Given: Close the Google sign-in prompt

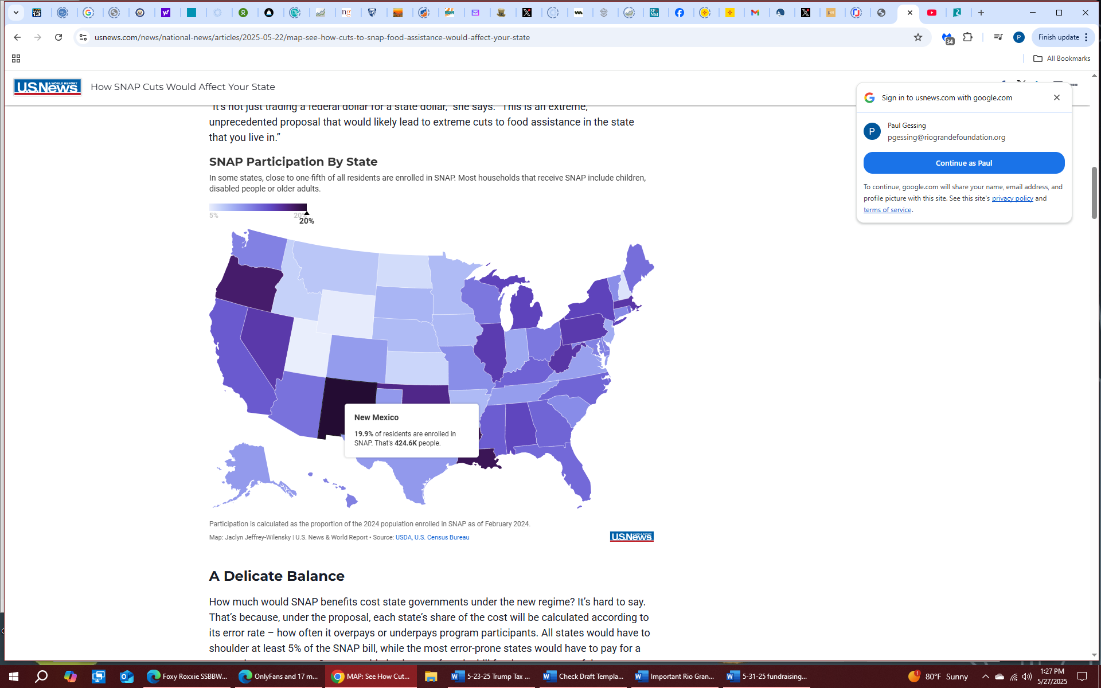Looking at the screenshot, I should 1057,97.
